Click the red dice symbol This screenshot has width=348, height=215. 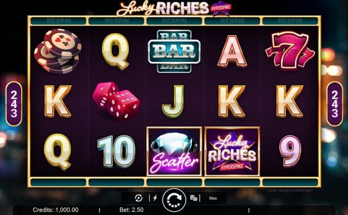point(116,102)
